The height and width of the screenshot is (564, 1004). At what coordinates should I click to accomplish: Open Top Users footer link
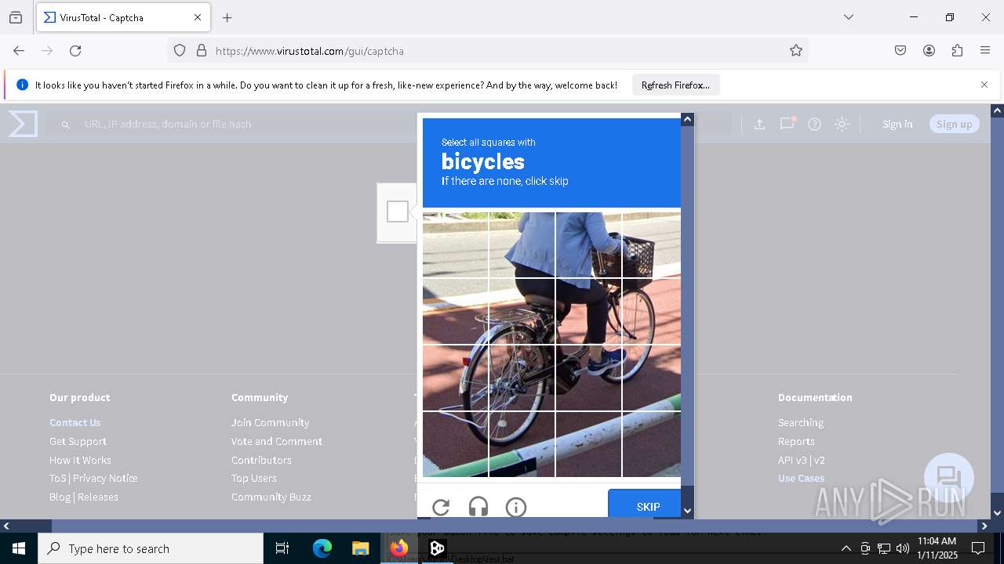[254, 478]
